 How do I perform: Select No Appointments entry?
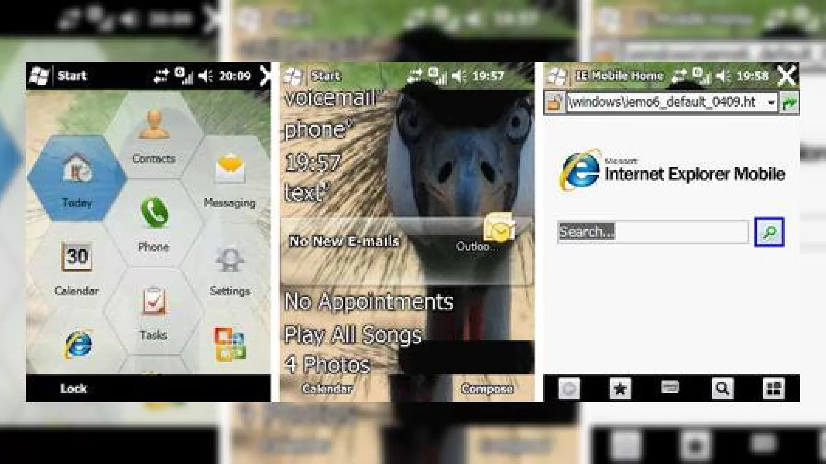tap(369, 302)
